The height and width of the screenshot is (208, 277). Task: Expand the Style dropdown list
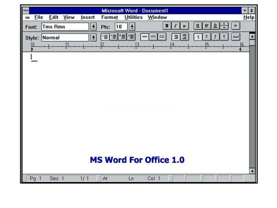click(93, 38)
